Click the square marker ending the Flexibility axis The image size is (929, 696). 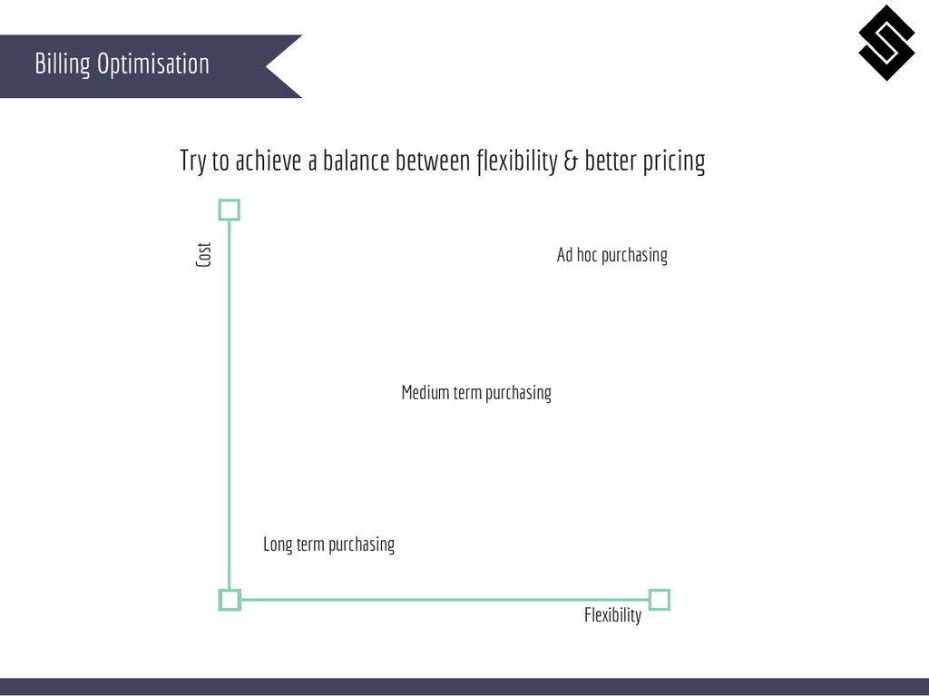660,600
